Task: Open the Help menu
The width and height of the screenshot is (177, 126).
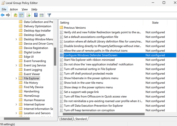Action: 34,9
